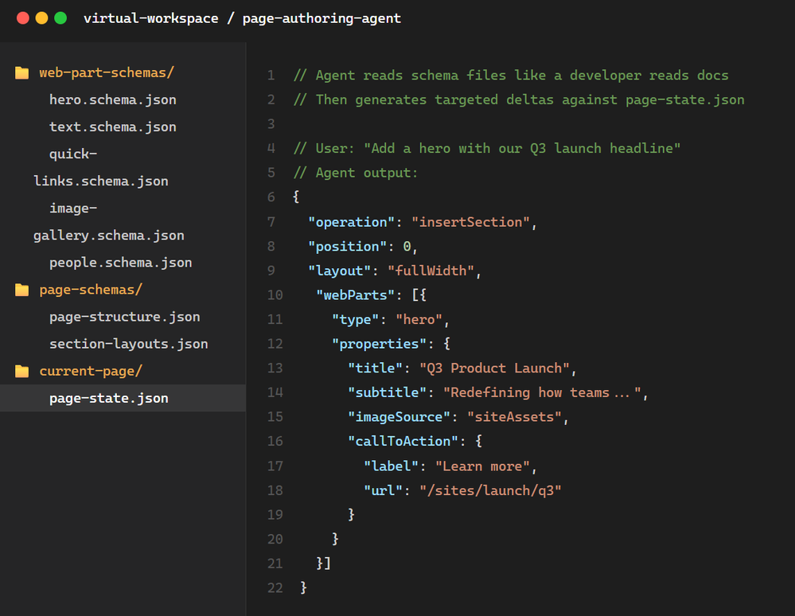Click the green maximize window dot
This screenshot has height=616, width=795.
coord(60,18)
